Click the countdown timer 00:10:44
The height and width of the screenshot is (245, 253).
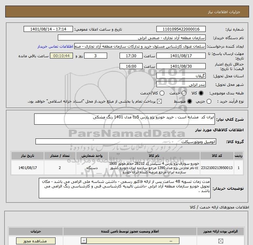[x=61, y=56]
